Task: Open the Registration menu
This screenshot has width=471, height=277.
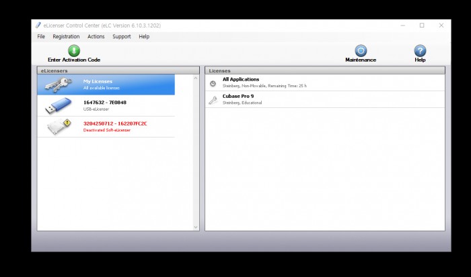Action: 66,36
